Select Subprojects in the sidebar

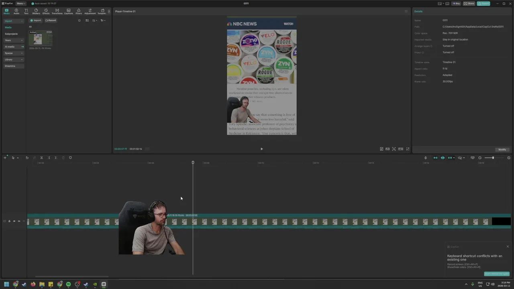pyautogui.click(x=11, y=34)
